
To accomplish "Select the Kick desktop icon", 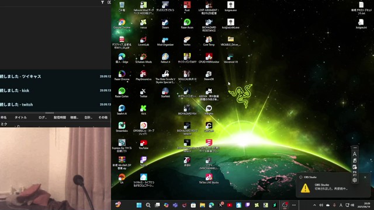I will [x=143, y=110].
